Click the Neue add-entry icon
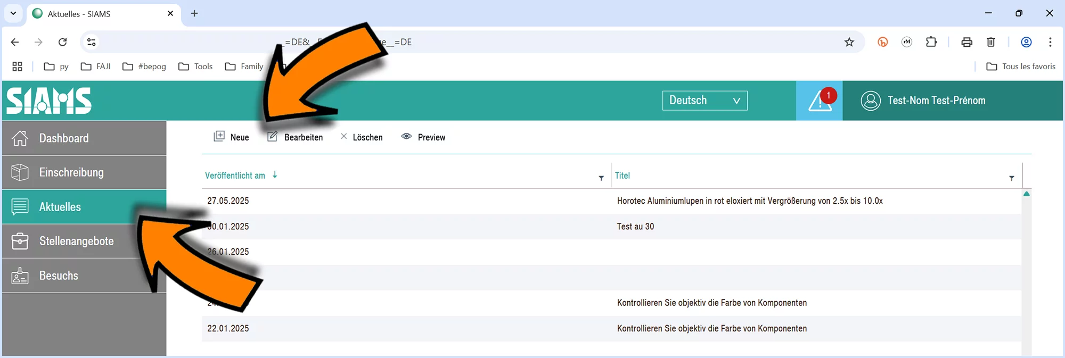 point(219,137)
